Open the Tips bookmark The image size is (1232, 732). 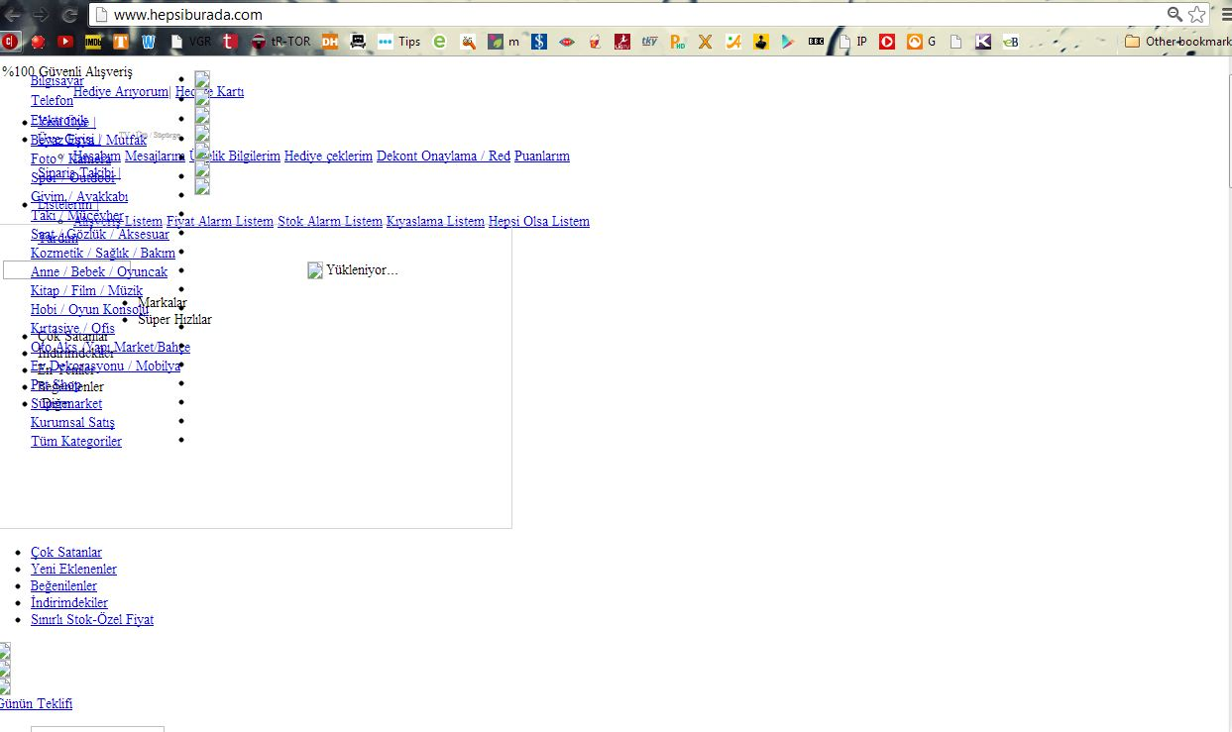point(399,42)
